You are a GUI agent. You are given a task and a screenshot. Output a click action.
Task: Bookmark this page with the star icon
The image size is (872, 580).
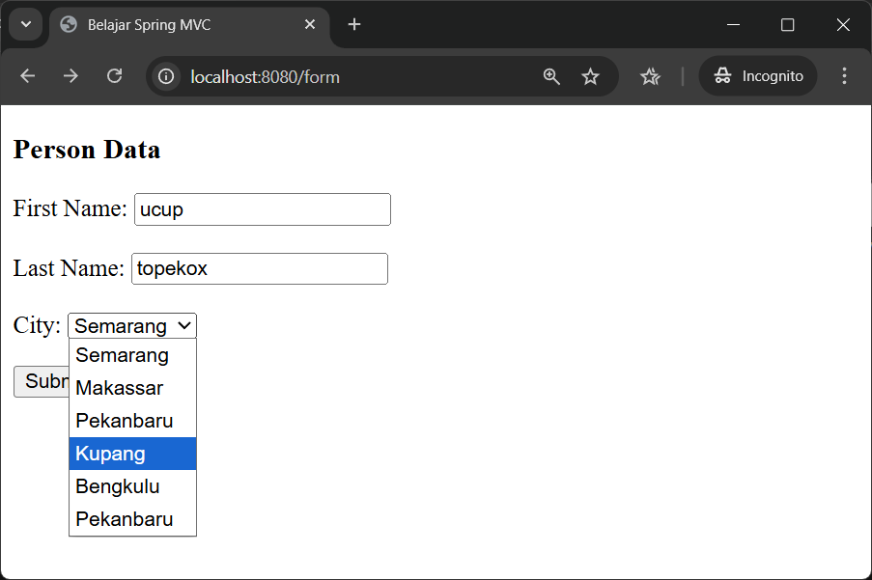coord(590,75)
